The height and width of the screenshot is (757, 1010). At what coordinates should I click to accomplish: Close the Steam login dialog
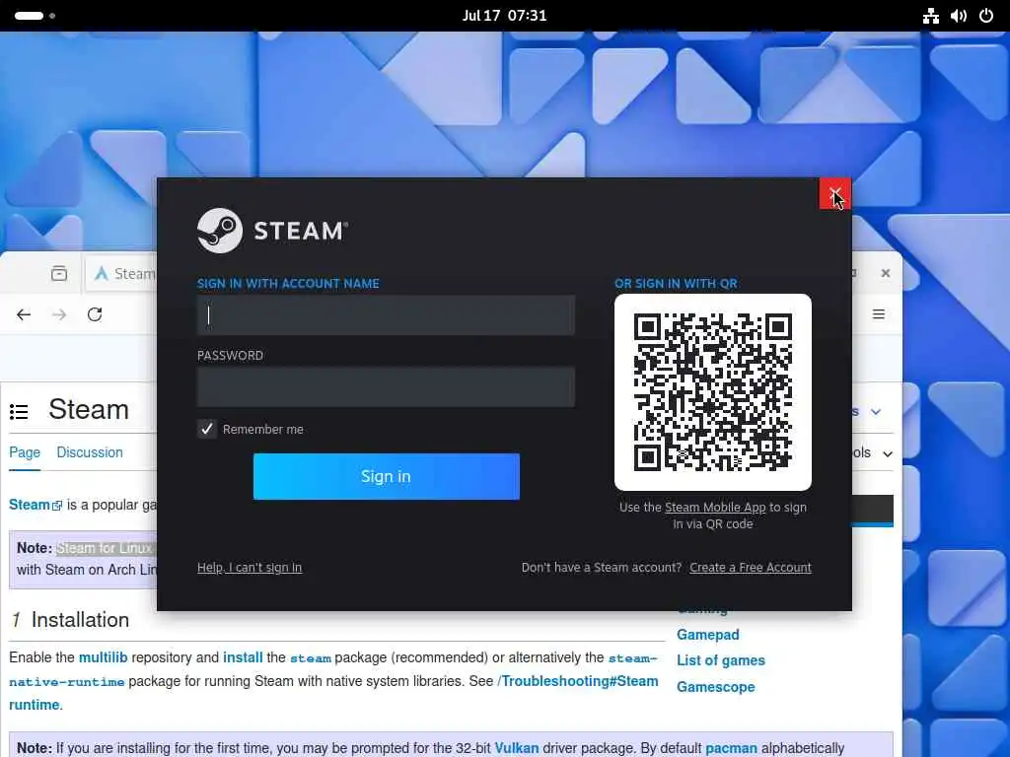834,194
